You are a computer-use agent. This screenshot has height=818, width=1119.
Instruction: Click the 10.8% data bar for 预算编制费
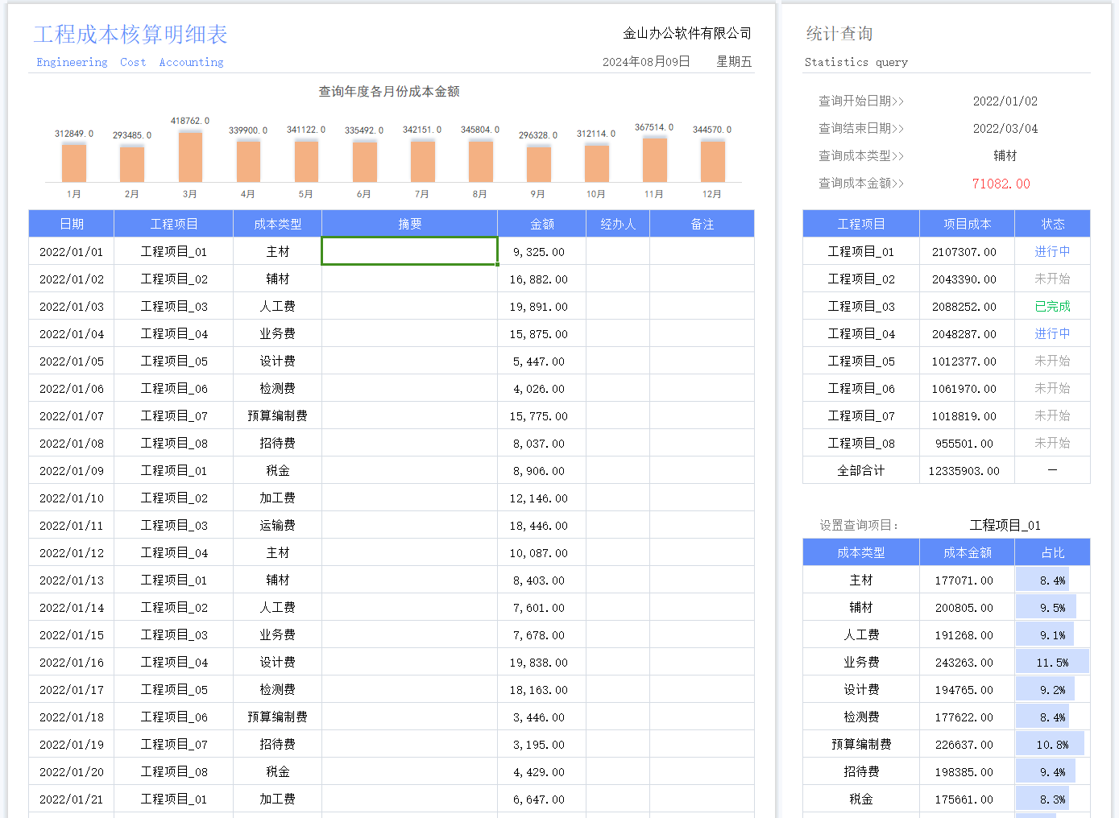(x=1050, y=744)
